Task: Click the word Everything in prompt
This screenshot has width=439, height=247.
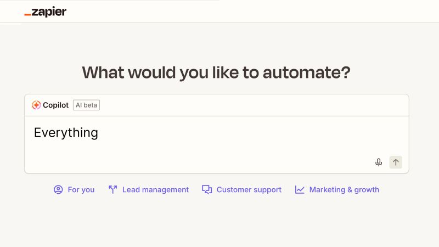Action: 66,132
